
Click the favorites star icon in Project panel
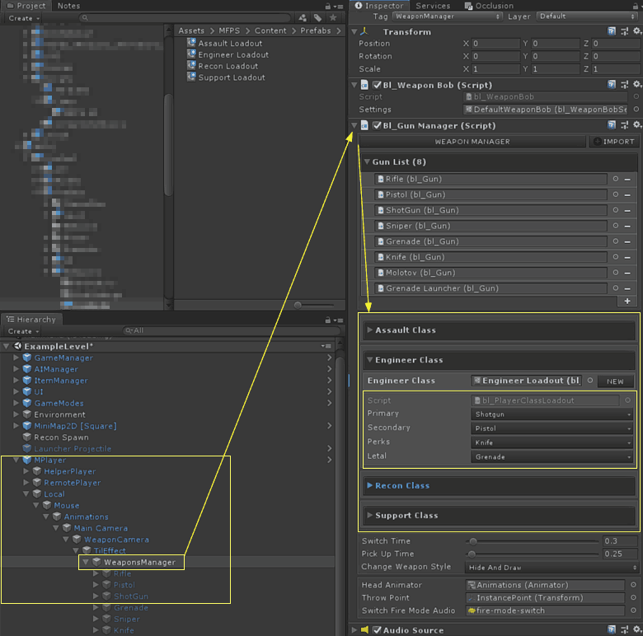332,17
